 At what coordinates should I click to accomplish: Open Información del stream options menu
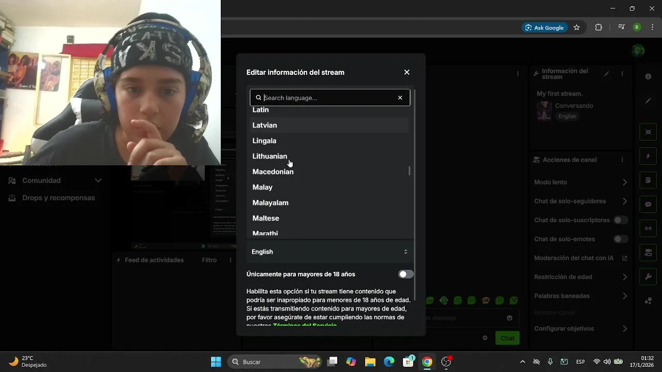point(622,74)
